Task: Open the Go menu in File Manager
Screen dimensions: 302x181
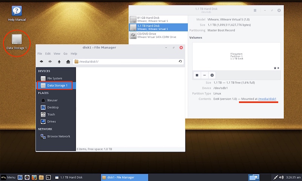Action: click(65, 54)
